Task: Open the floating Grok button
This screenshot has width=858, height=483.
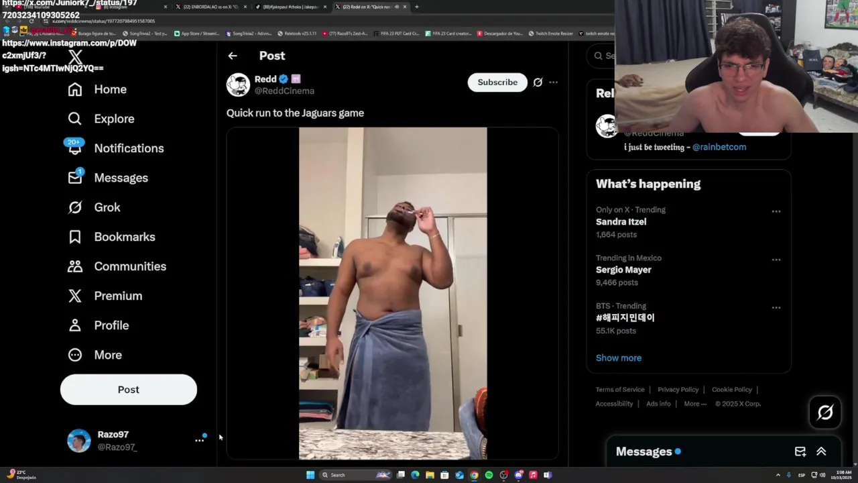Action: [825, 413]
